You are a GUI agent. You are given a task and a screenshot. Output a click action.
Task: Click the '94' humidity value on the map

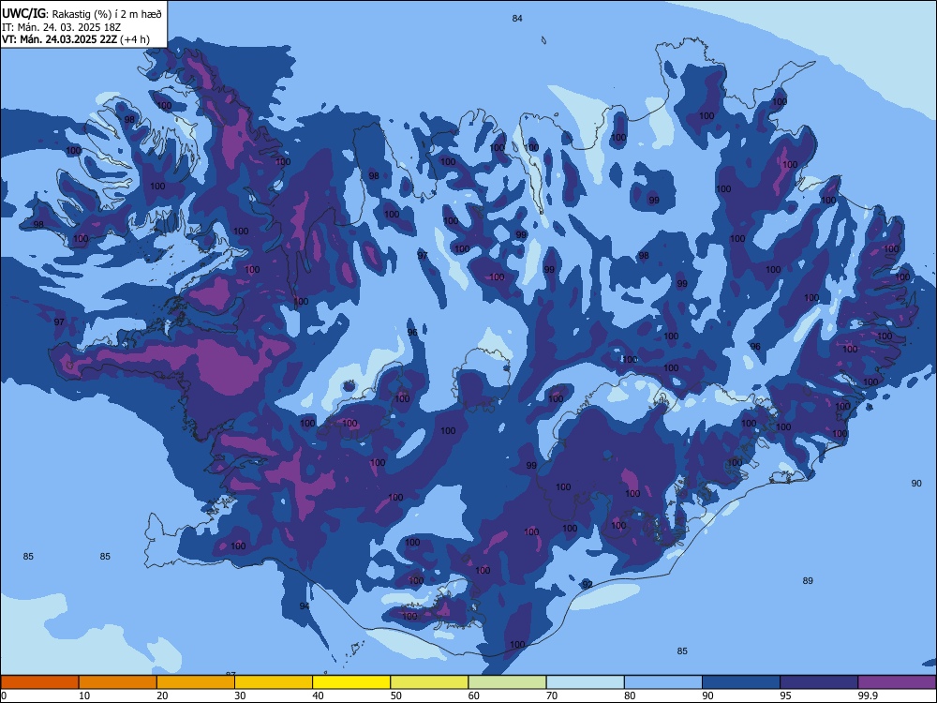[305, 606]
